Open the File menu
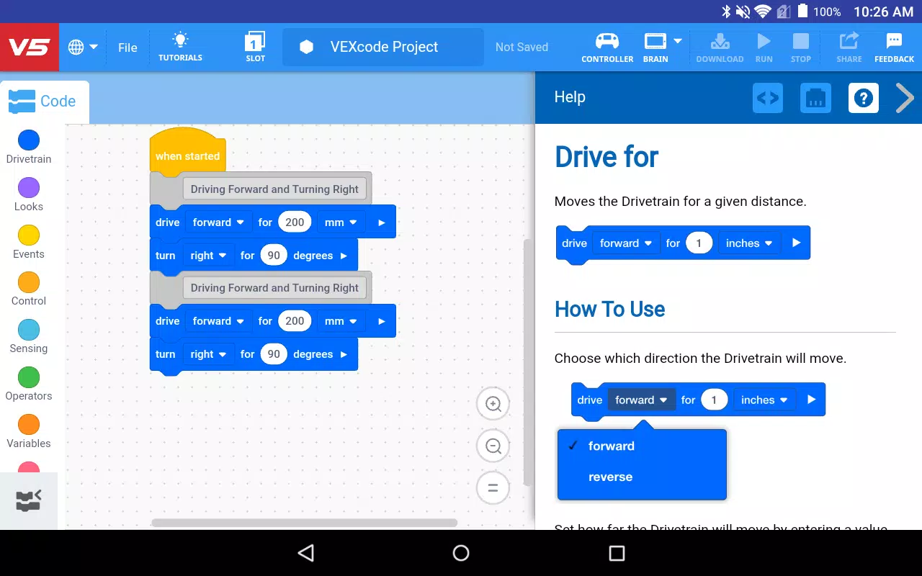Viewport: 922px width, 576px height. (x=127, y=48)
